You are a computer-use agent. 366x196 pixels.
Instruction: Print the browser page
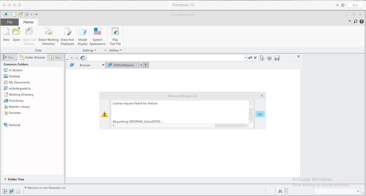pos(269,58)
